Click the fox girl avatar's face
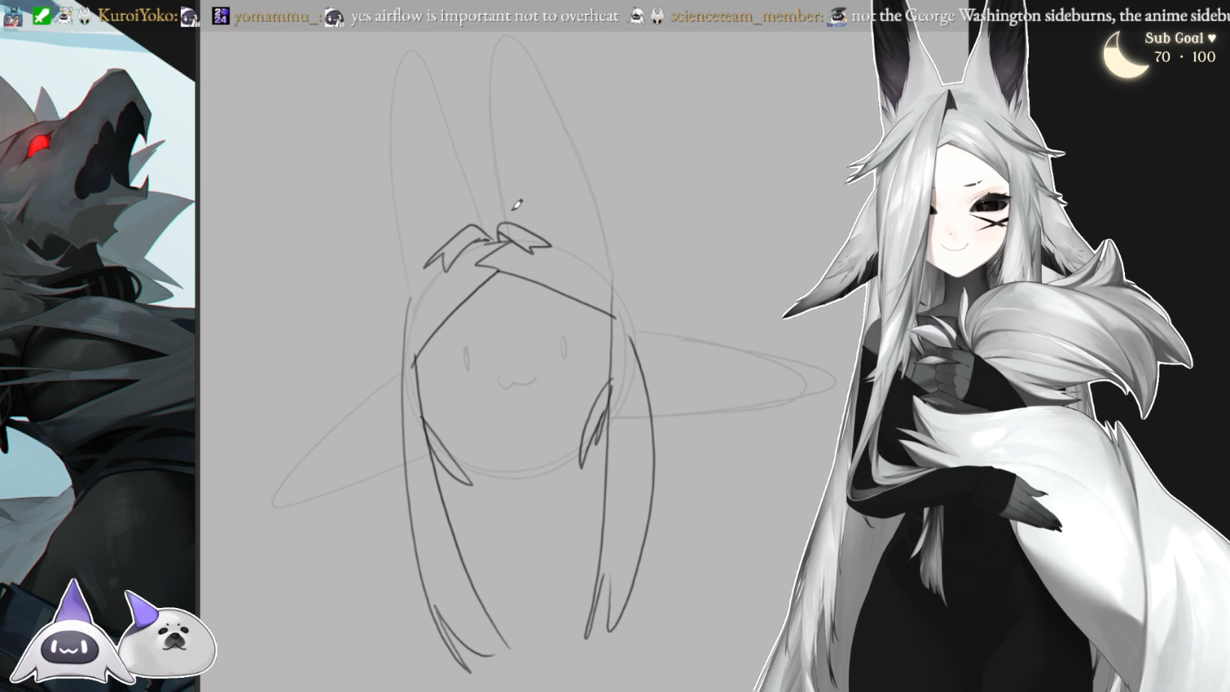The width and height of the screenshot is (1230, 692). [x=967, y=217]
